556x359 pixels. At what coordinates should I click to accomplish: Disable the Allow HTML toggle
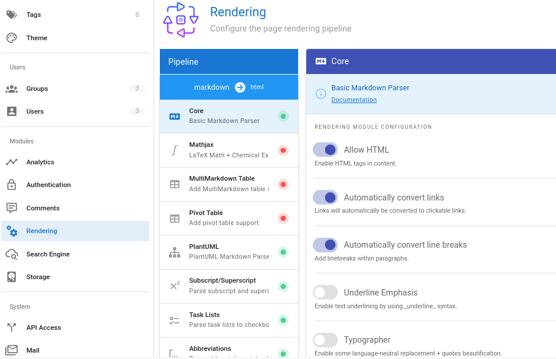pos(326,150)
